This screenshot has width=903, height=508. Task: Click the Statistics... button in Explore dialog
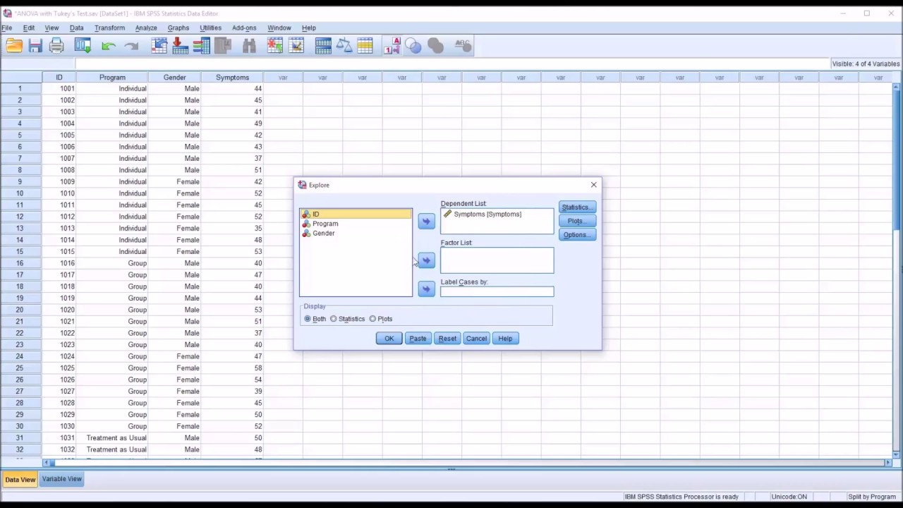577,207
